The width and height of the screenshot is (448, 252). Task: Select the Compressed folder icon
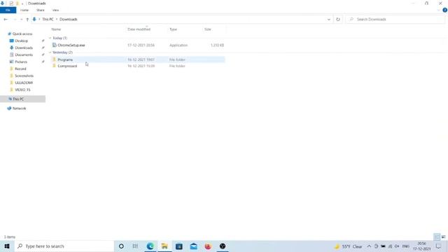[x=55, y=66]
